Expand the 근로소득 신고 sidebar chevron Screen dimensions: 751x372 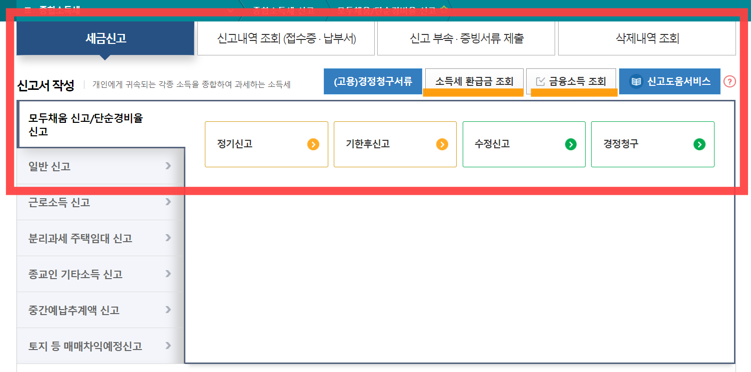pos(168,202)
